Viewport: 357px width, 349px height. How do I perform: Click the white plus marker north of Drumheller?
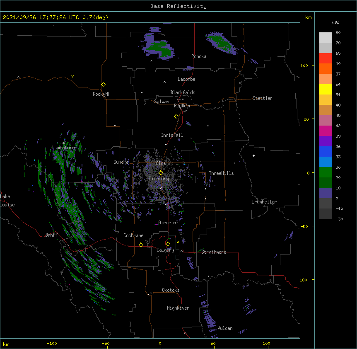[253, 155]
